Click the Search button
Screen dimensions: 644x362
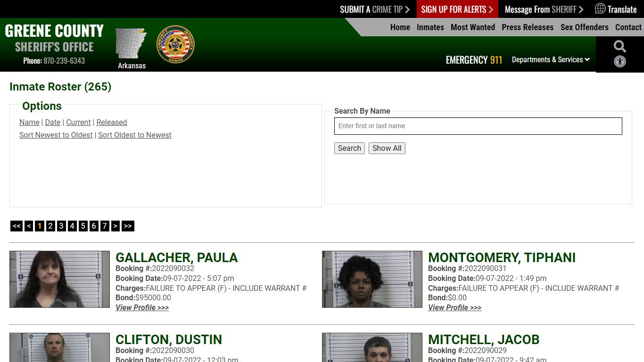click(349, 148)
